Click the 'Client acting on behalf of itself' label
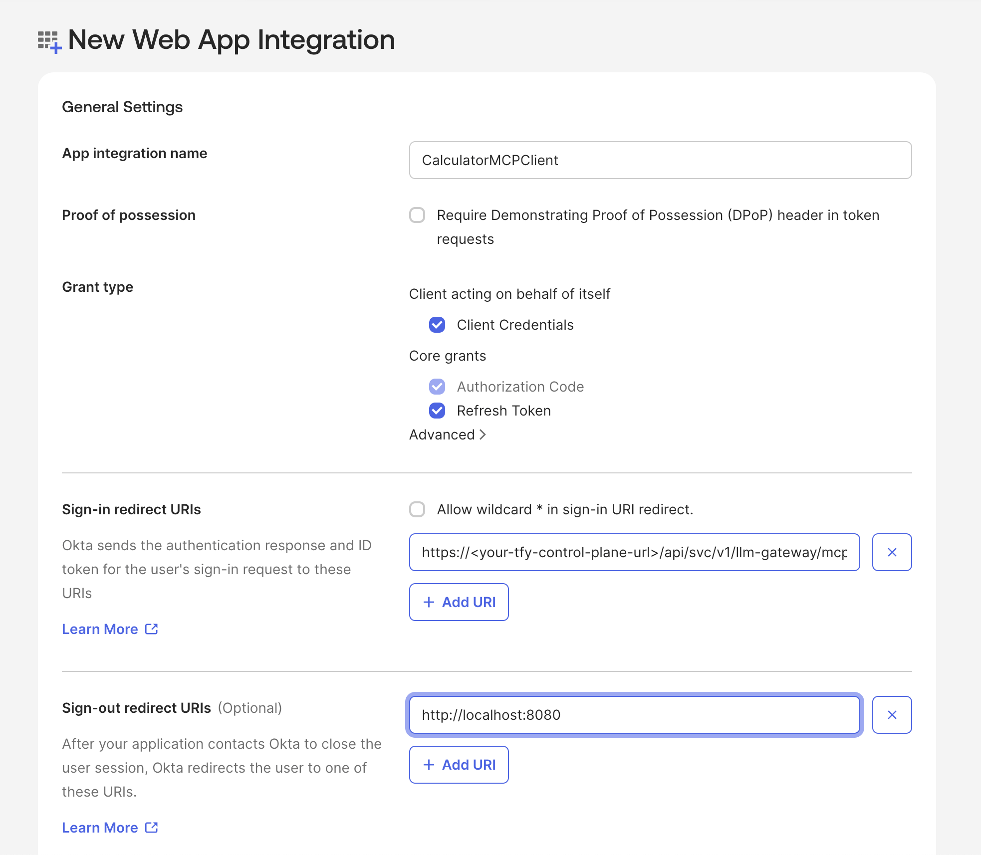Screen dimensions: 981x855 pos(509,294)
